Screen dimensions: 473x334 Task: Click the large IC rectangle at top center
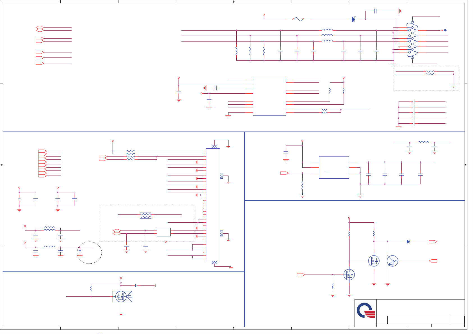[x=269, y=96]
